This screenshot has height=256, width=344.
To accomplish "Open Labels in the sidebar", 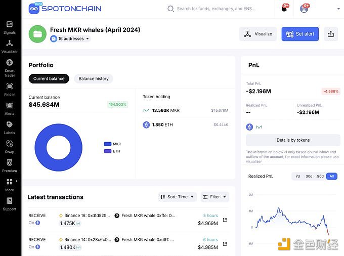I will point(10,127).
